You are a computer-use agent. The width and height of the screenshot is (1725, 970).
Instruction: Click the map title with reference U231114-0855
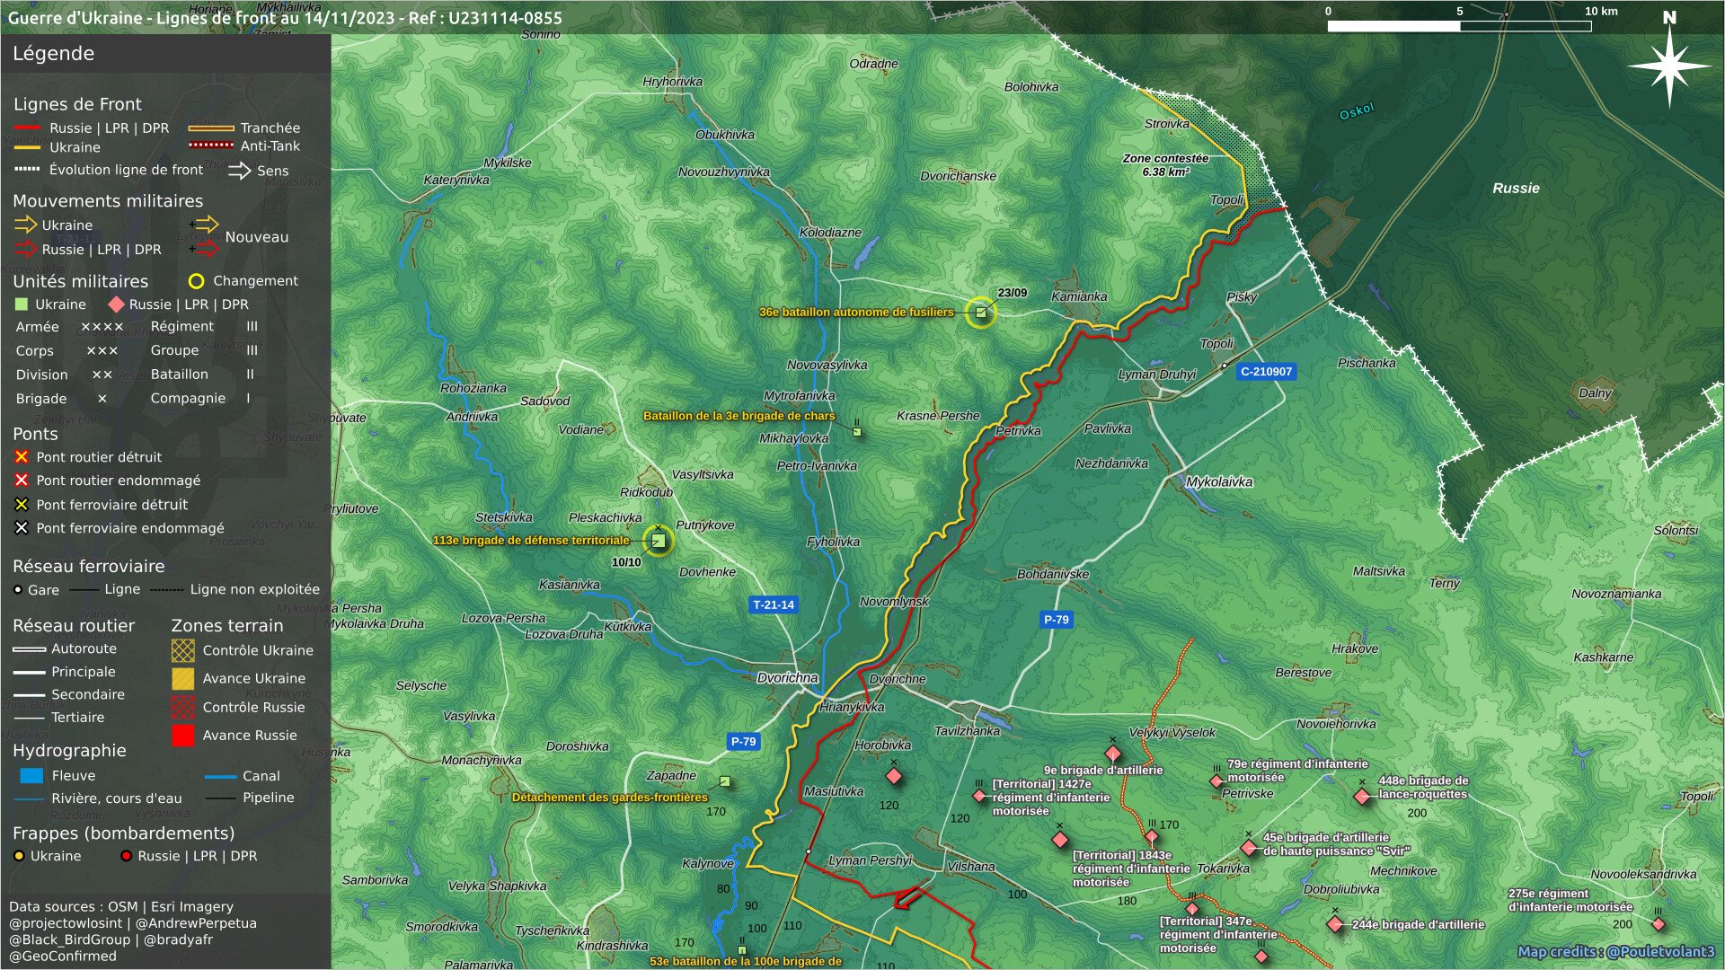click(285, 18)
